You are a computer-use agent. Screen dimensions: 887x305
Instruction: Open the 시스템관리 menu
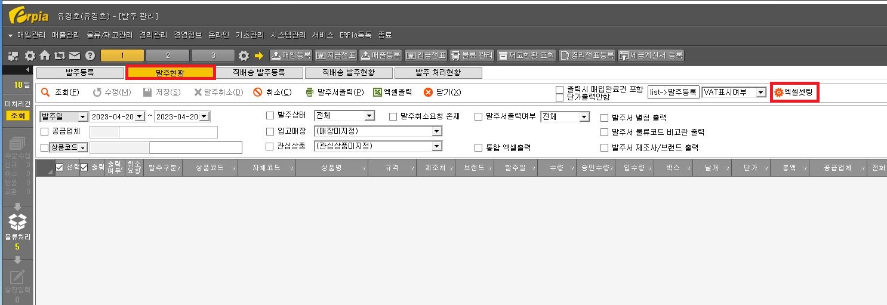288,35
